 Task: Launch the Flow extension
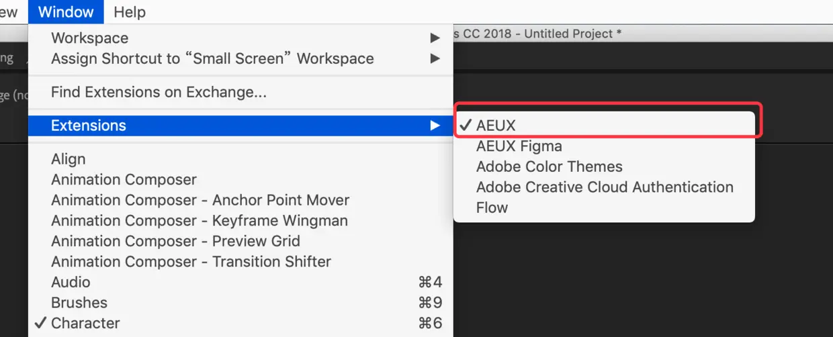[492, 207]
